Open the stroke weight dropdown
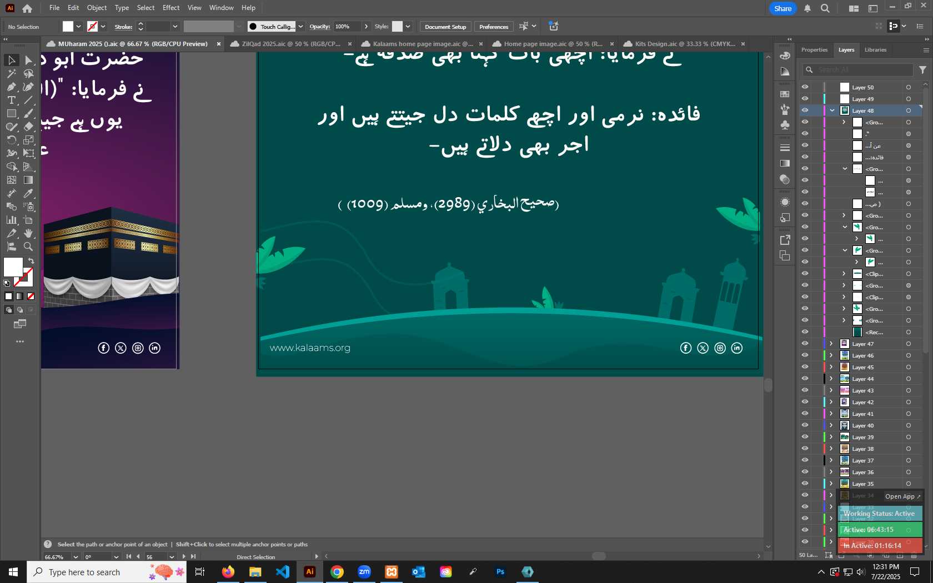The height and width of the screenshot is (583, 933). (x=175, y=27)
